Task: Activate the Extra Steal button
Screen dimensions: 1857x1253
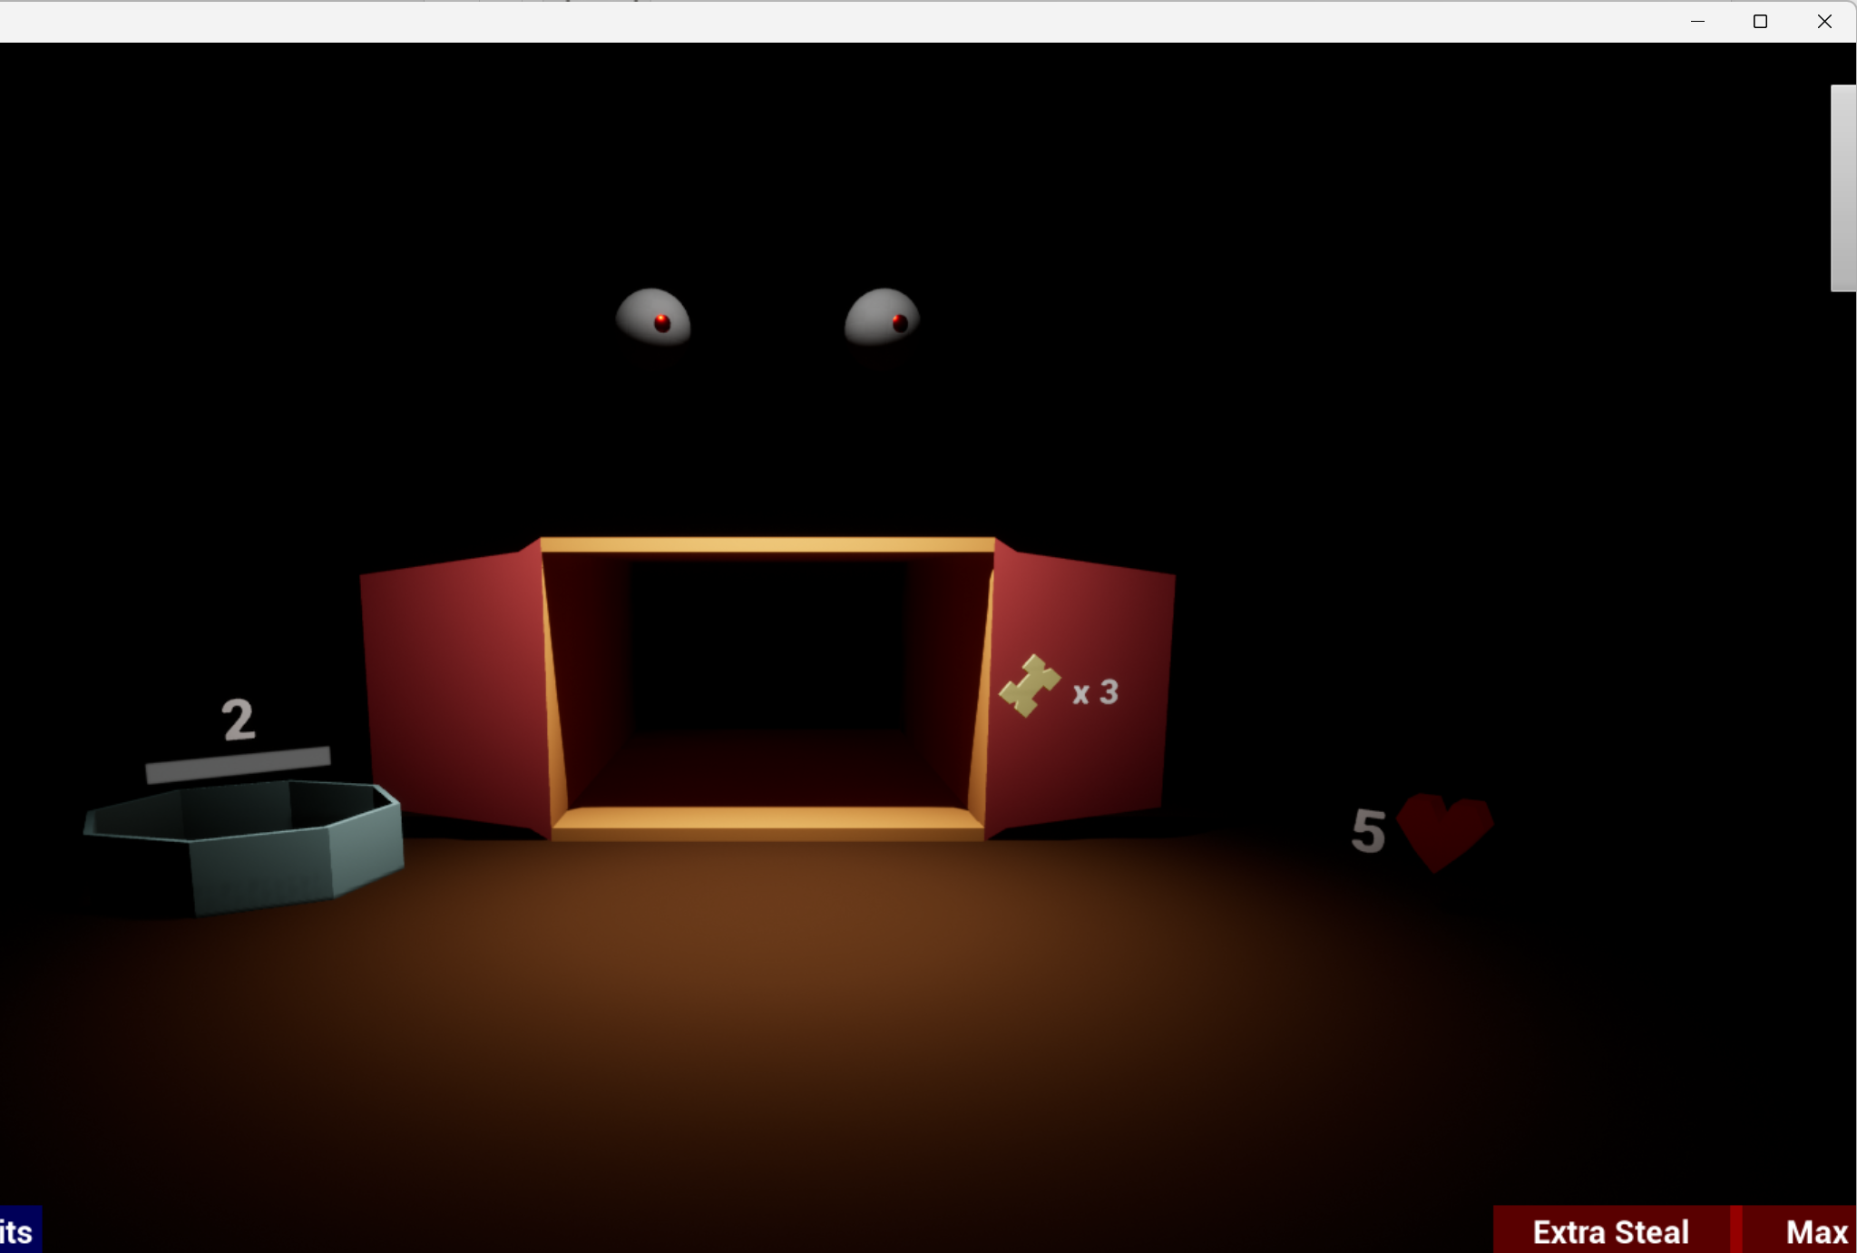Action: pos(1611,1230)
